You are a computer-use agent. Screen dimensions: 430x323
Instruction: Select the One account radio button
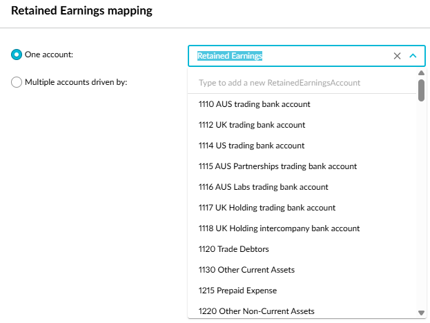point(17,55)
